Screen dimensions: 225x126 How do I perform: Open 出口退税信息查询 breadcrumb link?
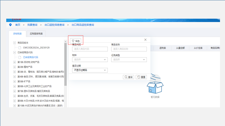pyautogui.click(x=54, y=25)
